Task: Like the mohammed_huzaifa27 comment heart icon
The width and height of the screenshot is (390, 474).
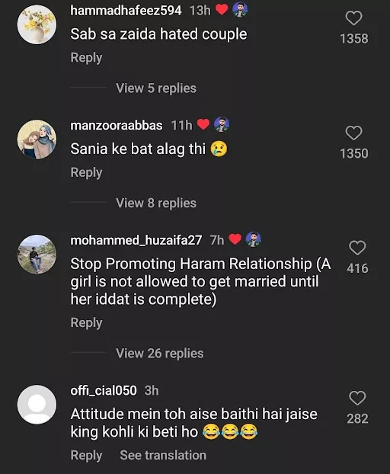Action: pyautogui.click(x=357, y=248)
